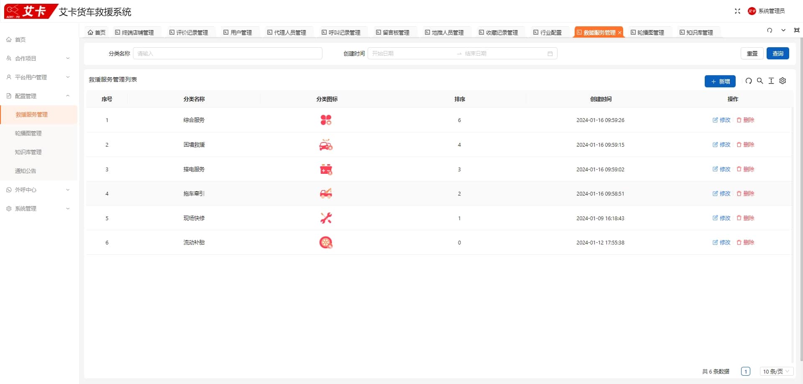This screenshot has width=803, height=384.
Task: Delete the 综合服务 row
Action: click(x=745, y=120)
